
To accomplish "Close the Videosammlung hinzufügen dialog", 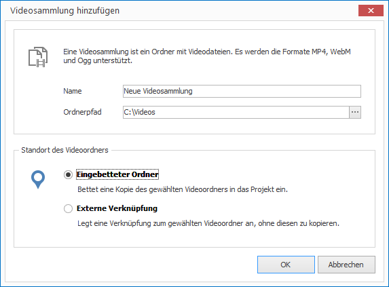I will [x=371, y=10].
